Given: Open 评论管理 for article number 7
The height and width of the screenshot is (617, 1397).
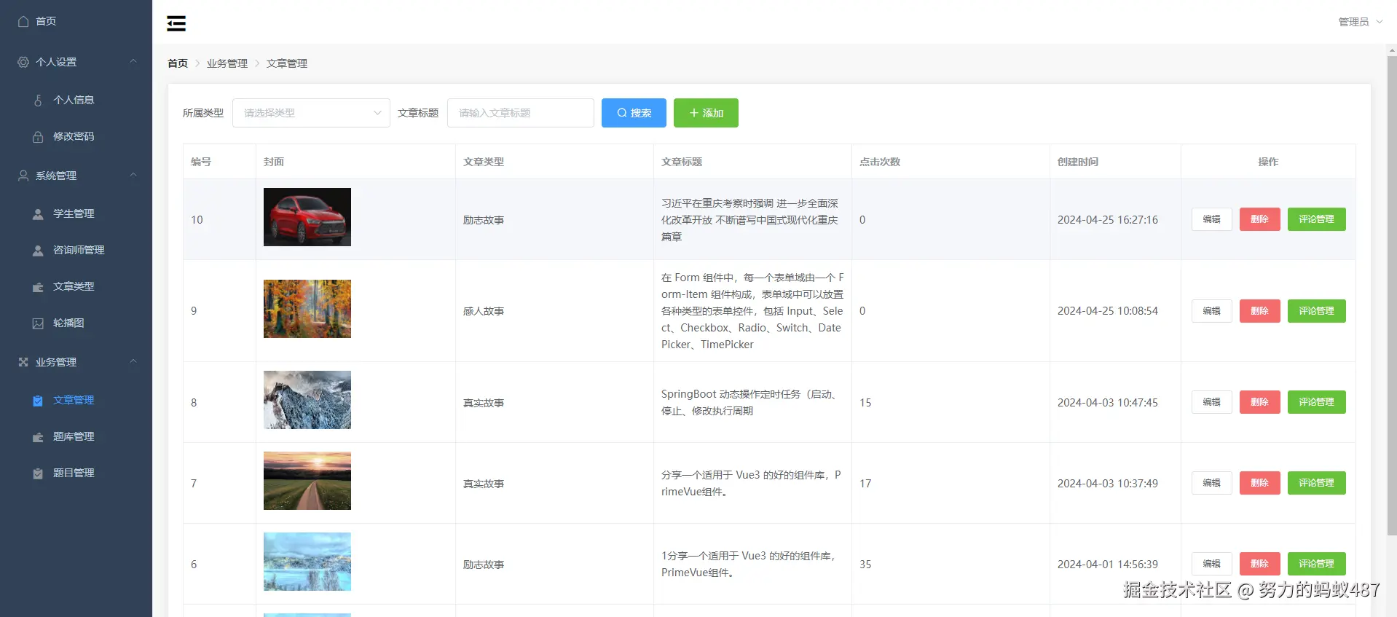Looking at the screenshot, I should tap(1317, 483).
